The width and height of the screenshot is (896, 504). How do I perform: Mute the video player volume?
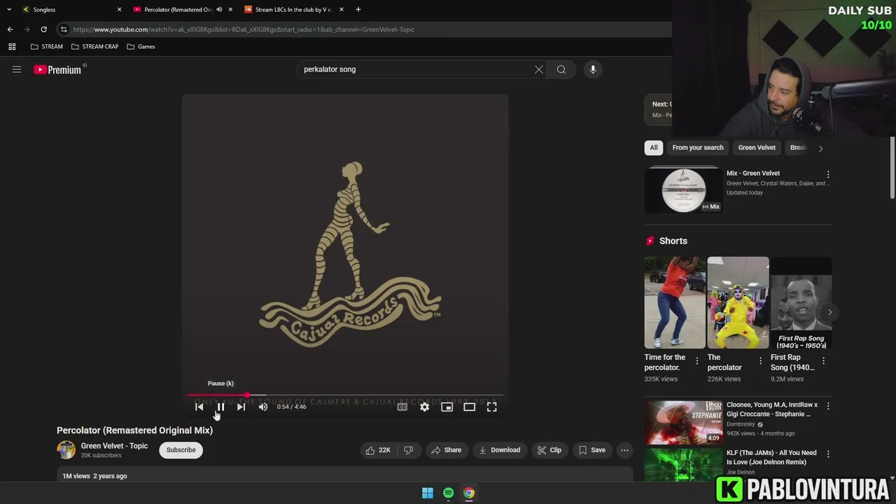click(263, 407)
